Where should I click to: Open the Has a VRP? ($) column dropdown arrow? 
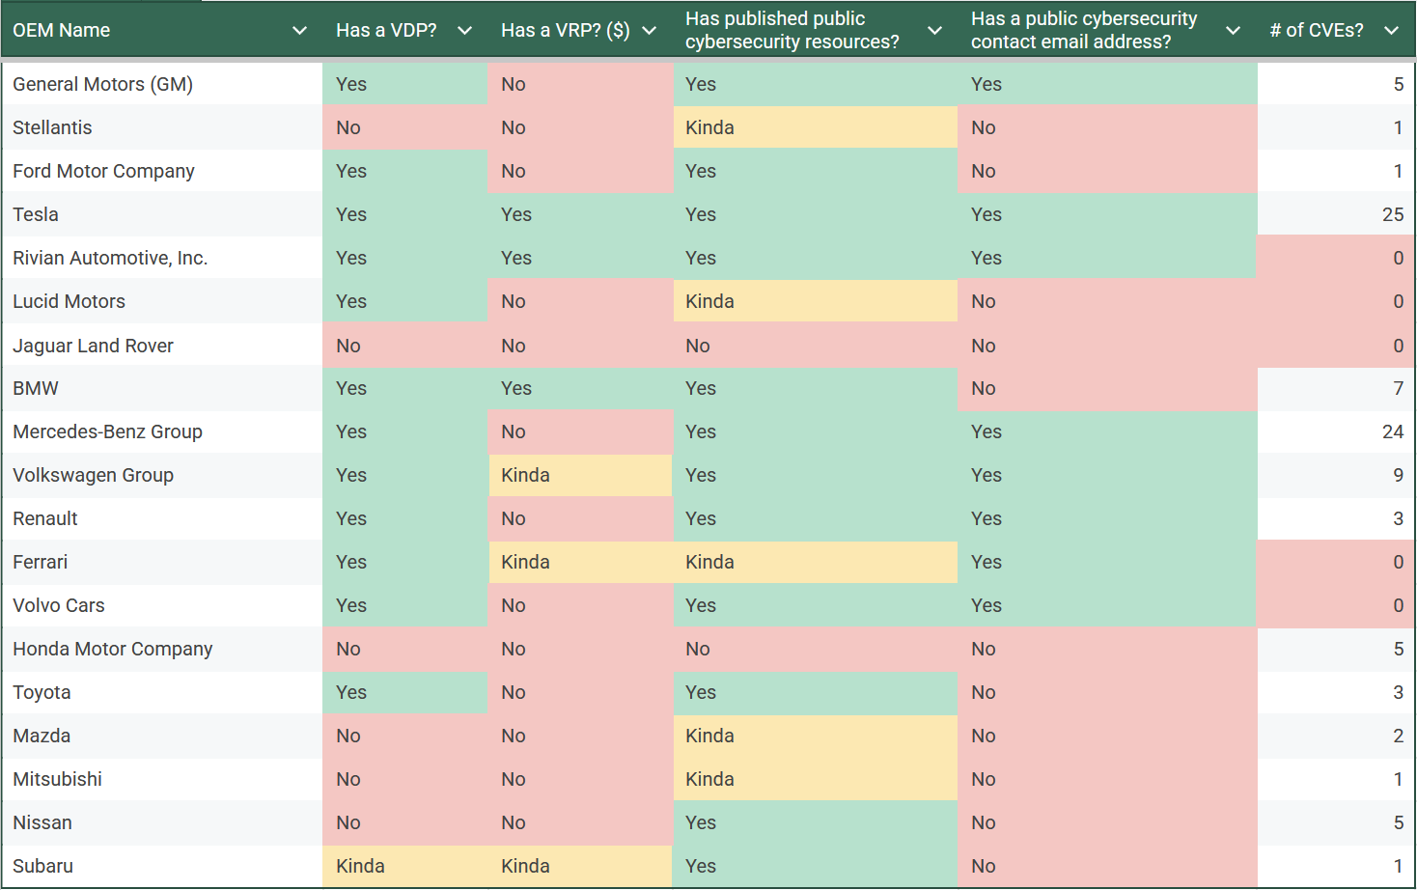(x=650, y=31)
